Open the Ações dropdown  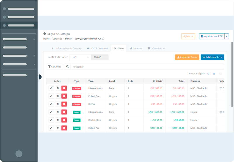(188, 36)
